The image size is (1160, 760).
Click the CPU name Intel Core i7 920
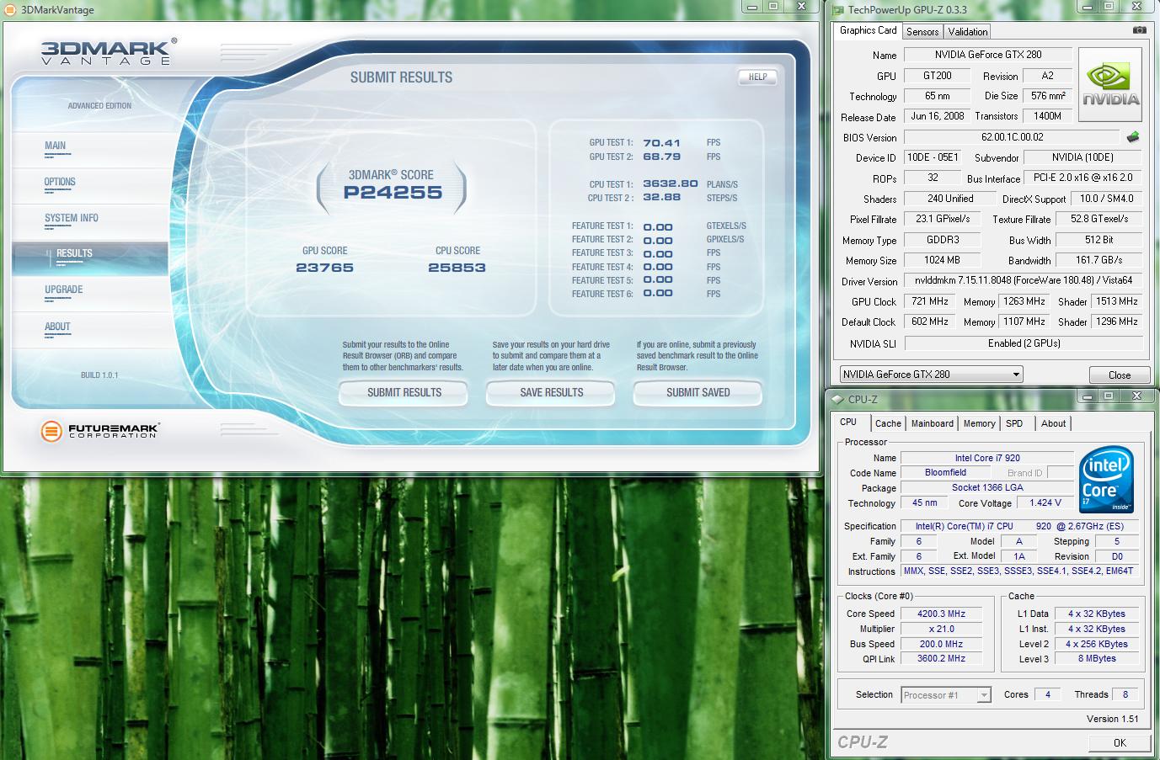point(987,458)
